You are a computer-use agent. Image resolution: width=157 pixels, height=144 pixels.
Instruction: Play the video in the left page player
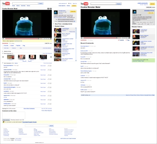click(x=3, y=39)
